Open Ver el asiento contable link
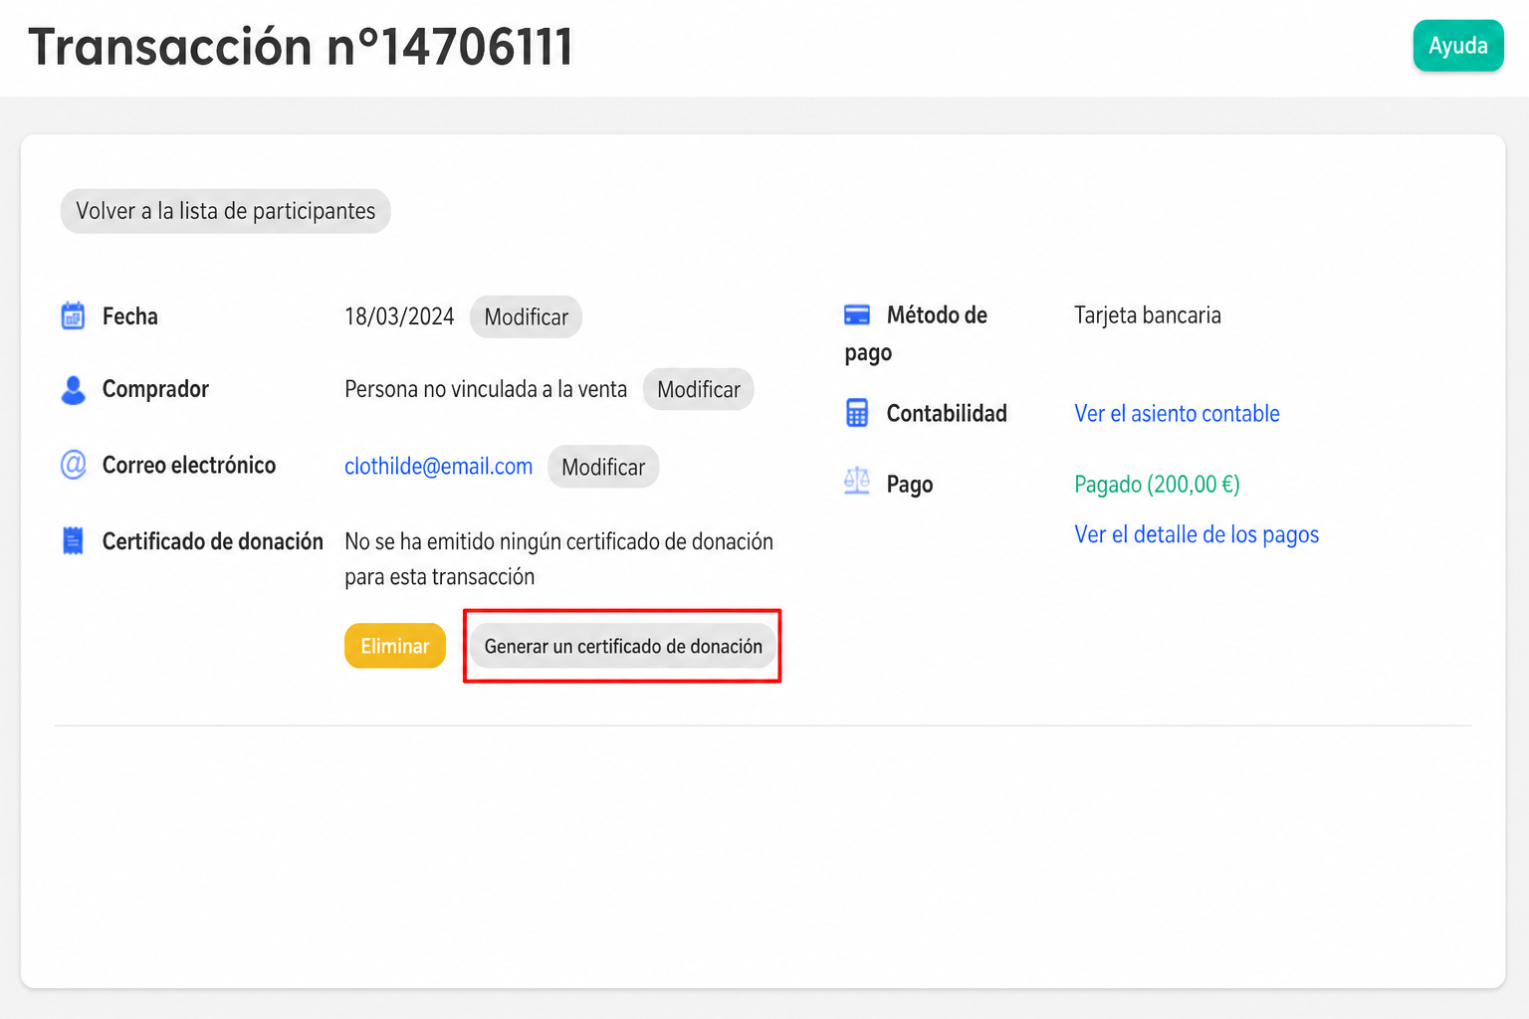The height and width of the screenshot is (1019, 1529). tap(1177, 413)
